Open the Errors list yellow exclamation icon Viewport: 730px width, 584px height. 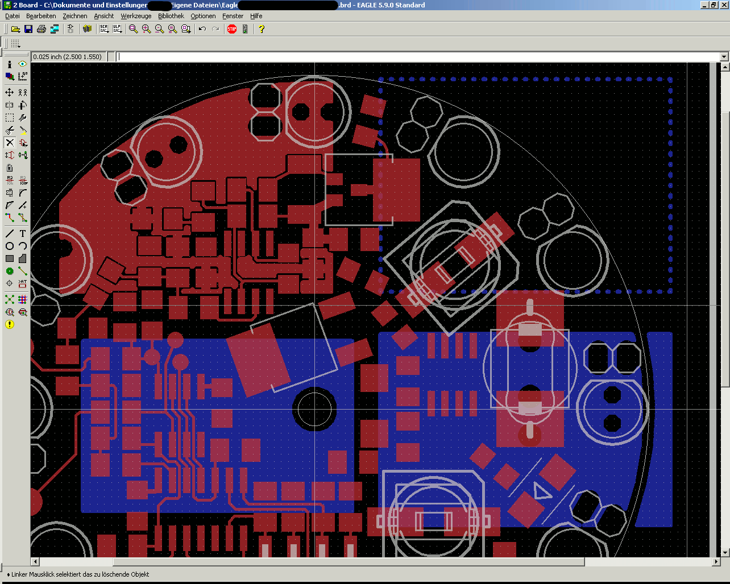pos(10,324)
